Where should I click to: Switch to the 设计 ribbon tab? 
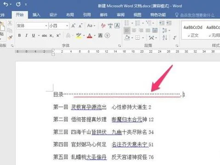click(53, 15)
